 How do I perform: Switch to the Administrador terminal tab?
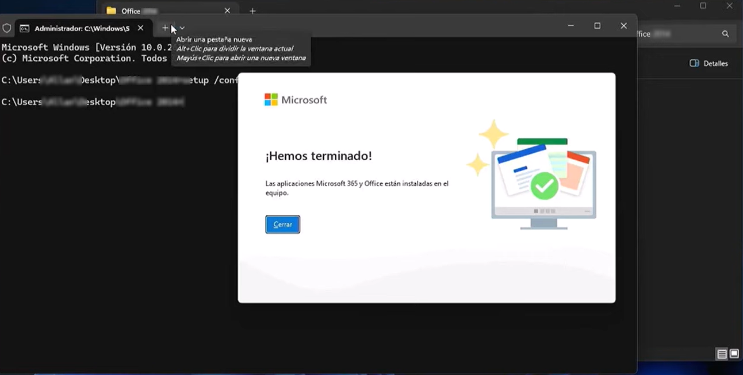click(81, 28)
